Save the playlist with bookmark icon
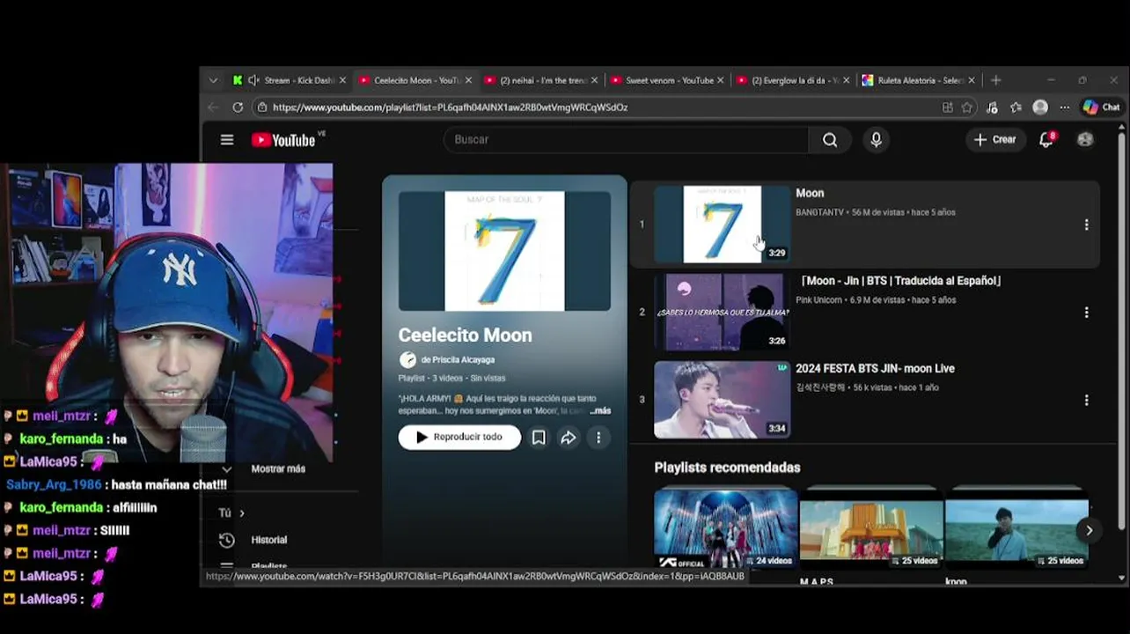 (539, 438)
